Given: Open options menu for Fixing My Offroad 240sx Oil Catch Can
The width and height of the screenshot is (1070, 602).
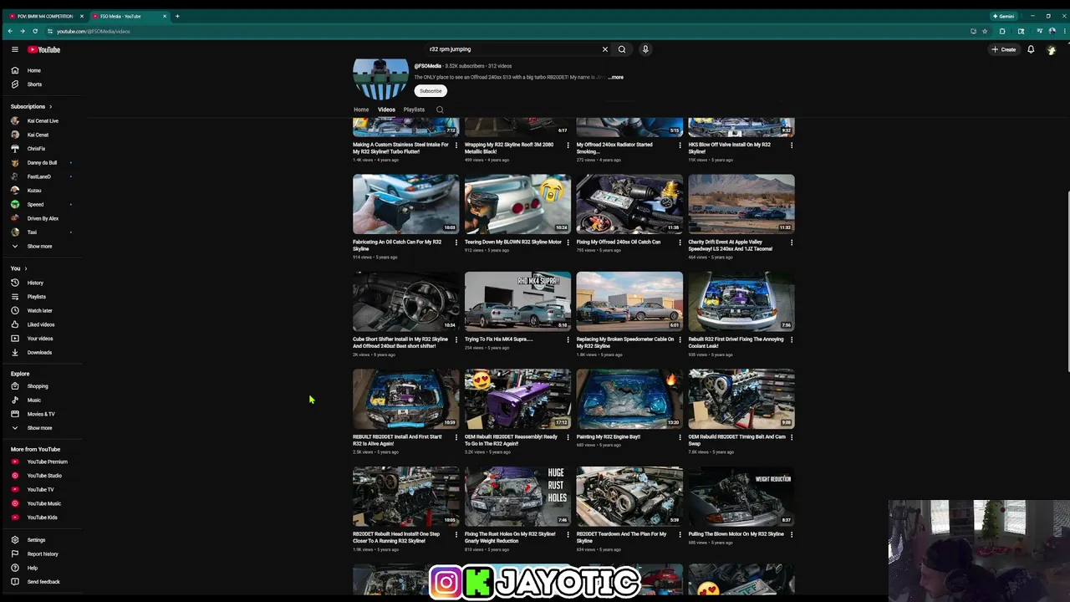Looking at the screenshot, I should 680,242.
